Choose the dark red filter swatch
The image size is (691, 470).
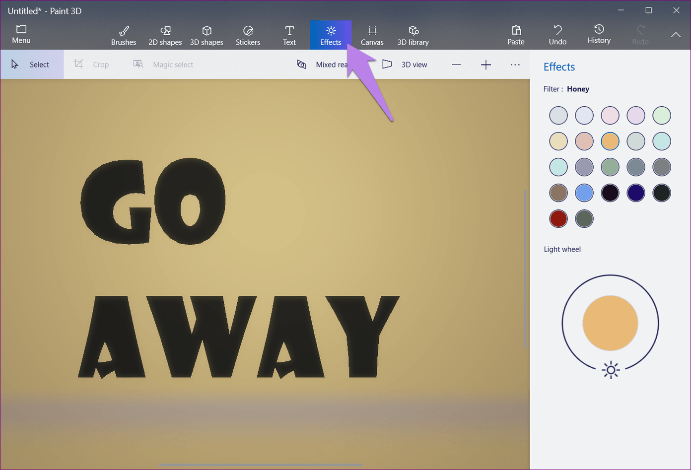pos(558,219)
